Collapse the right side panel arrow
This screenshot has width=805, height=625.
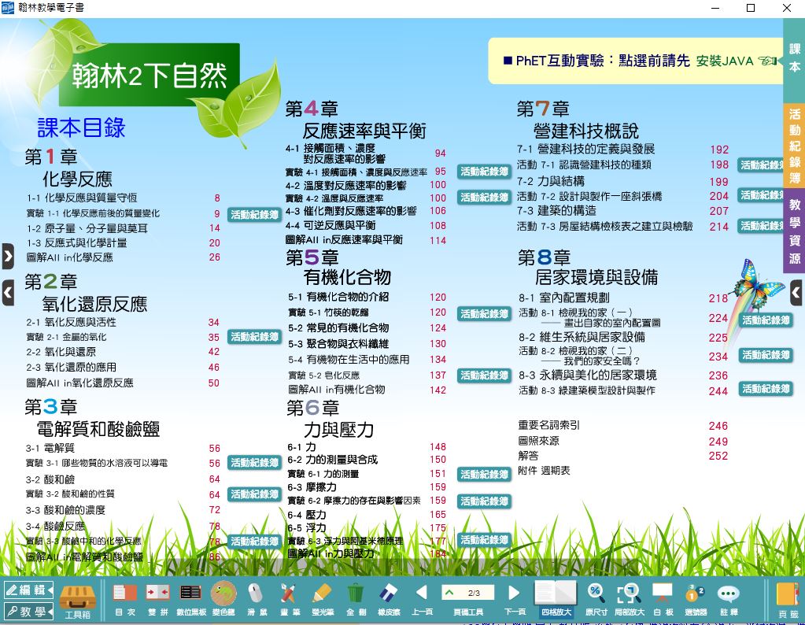(796, 294)
